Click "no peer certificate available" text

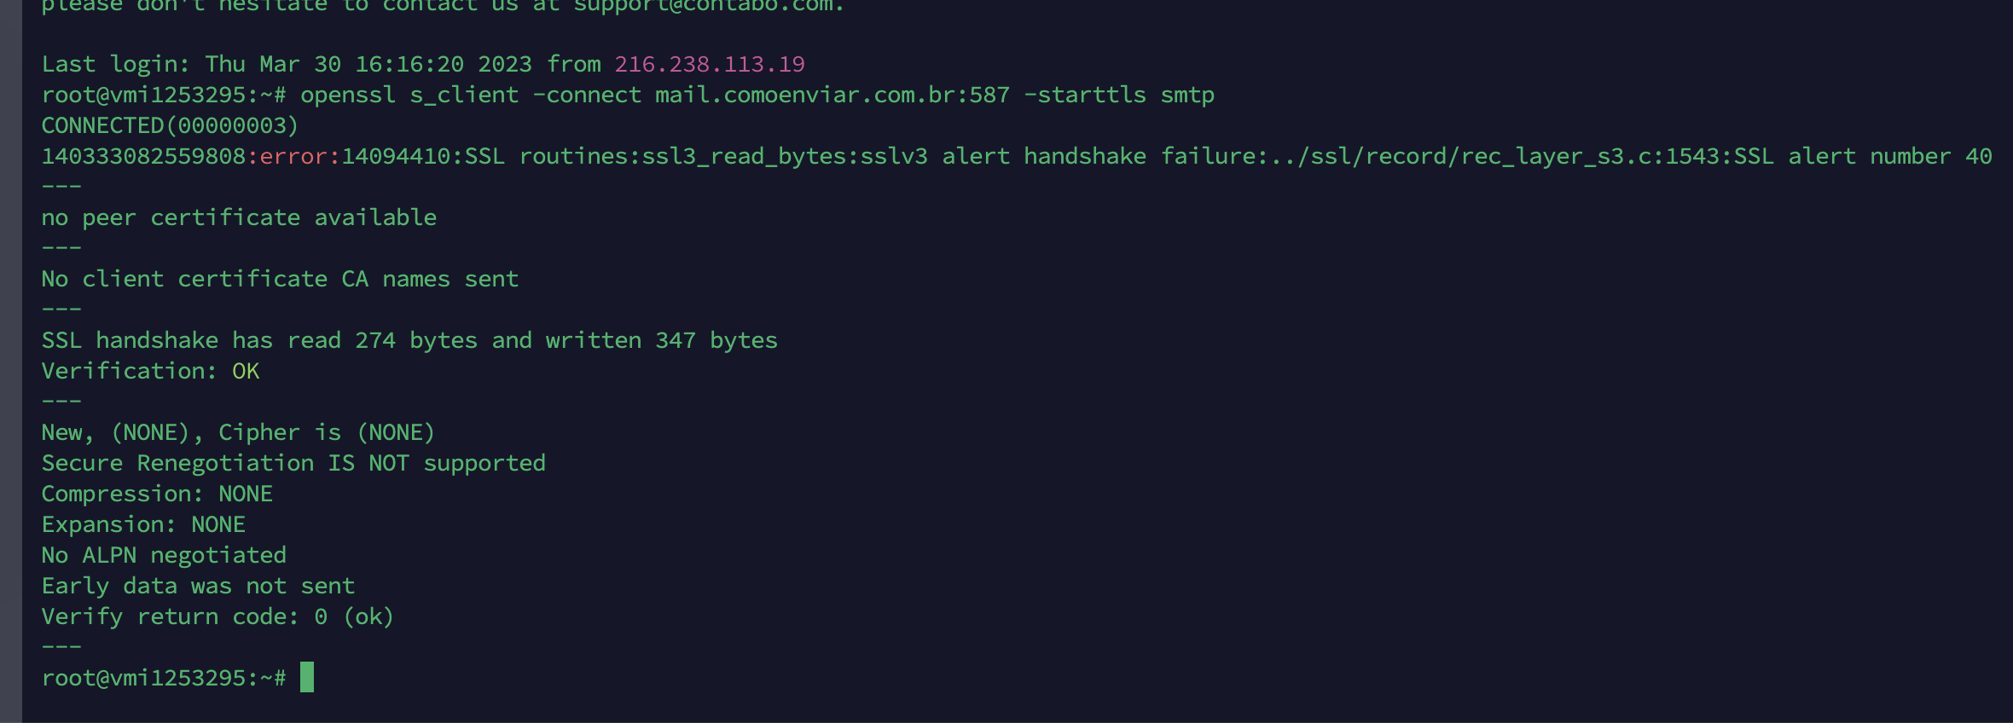coord(239,217)
